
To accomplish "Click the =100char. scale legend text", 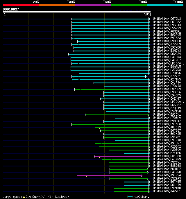I will pos(141,197).
